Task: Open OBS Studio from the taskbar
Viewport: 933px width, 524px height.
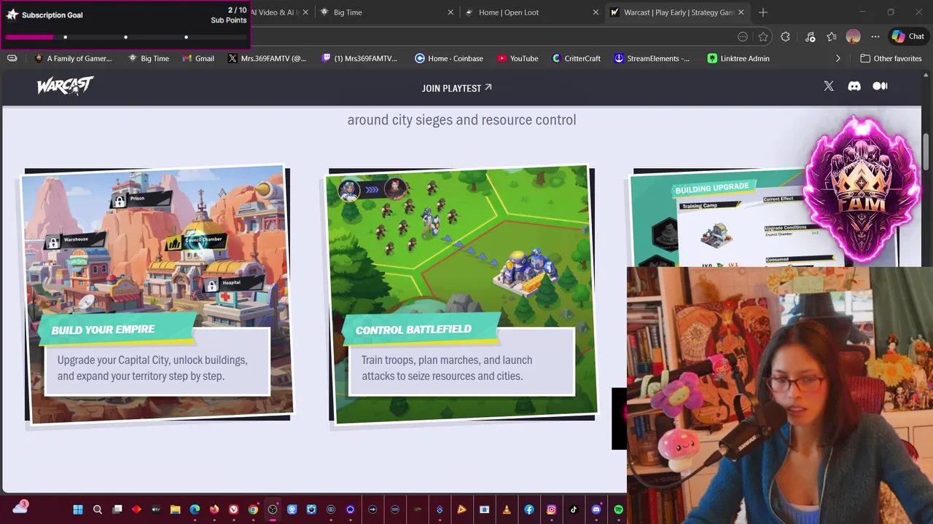Action: [x=273, y=509]
